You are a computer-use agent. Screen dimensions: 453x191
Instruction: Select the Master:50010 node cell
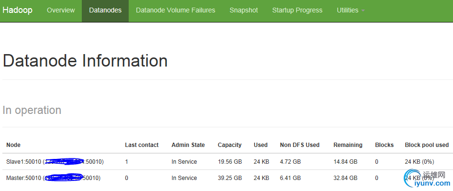(54, 178)
